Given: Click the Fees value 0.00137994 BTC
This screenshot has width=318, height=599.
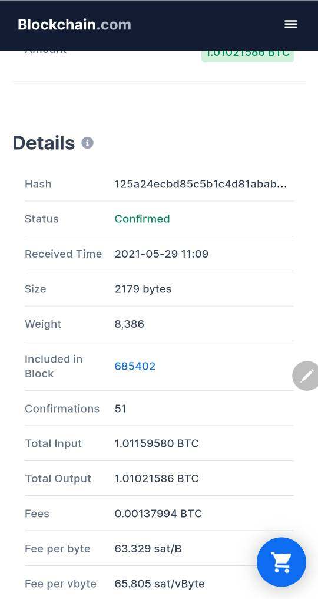Looking at the screenshot, I should [x=158, y=514].
